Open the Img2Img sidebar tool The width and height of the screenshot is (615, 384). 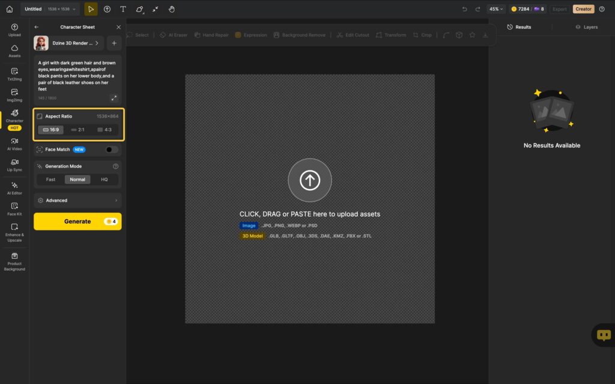(x=14, y=95)
